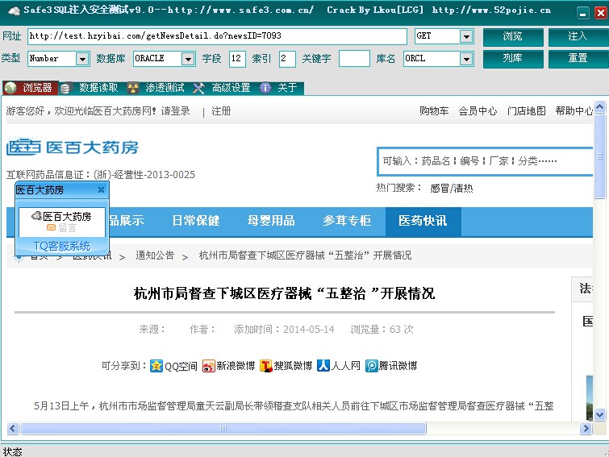Click the 搜狐微博 share icon

pyautogui.click(x=266, y=365)
